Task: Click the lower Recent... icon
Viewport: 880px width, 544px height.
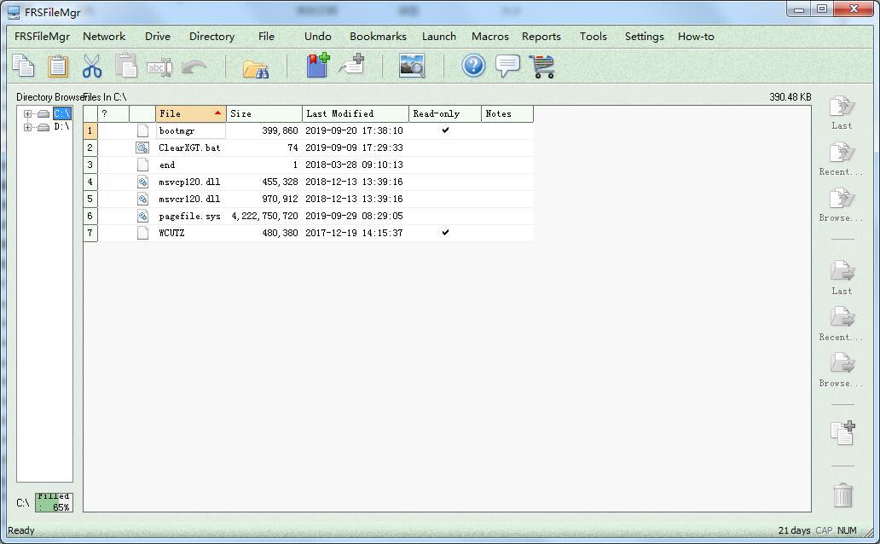Action: pyautogui.click(x=842, y=317)
